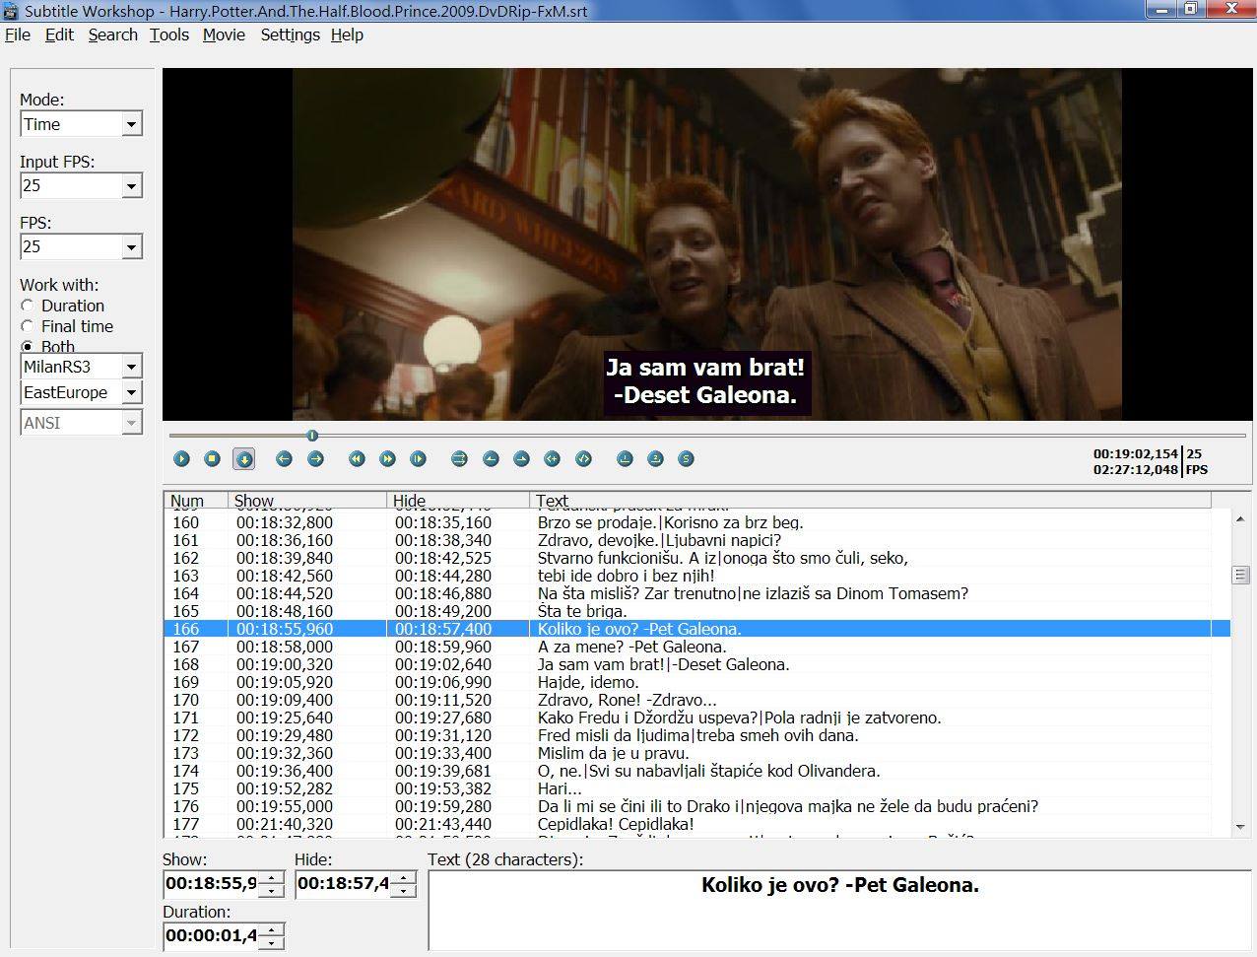Click the ANSI dropdown

pos(82,423)
